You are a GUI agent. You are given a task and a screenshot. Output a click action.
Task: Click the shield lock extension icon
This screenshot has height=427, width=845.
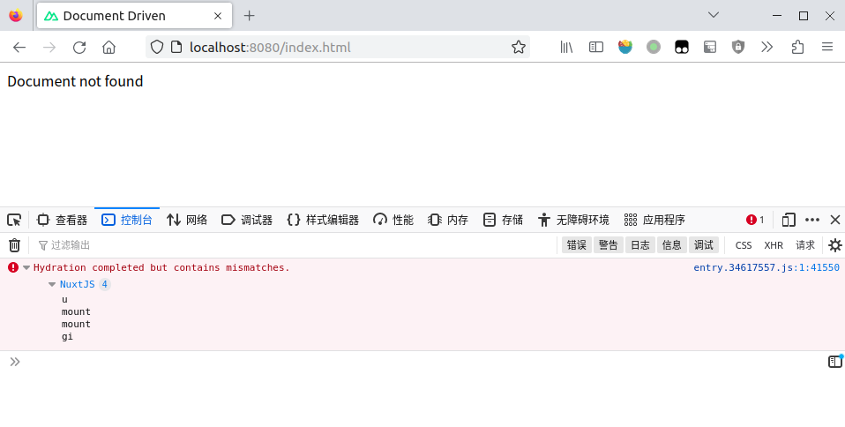point(737,48)
